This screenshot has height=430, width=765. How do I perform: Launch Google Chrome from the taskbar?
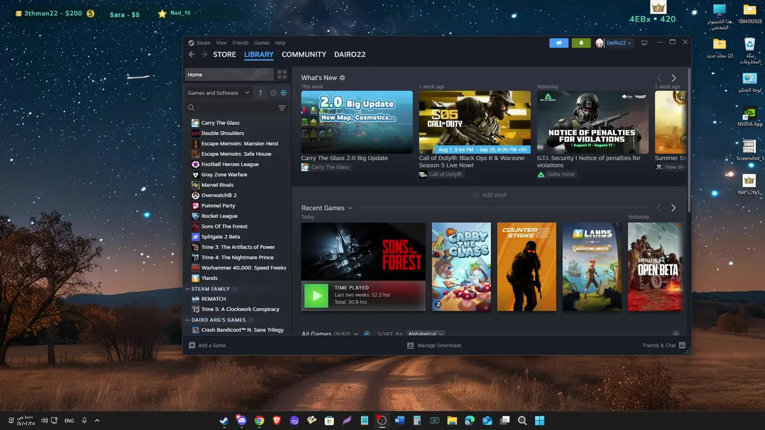(259, 420)
